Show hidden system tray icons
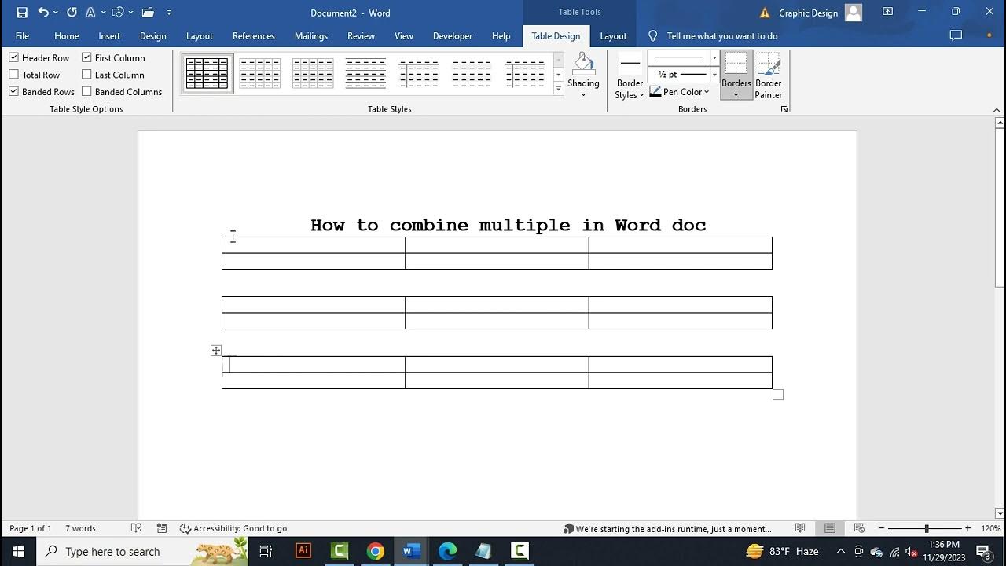1006x566 pixels. 840,551
